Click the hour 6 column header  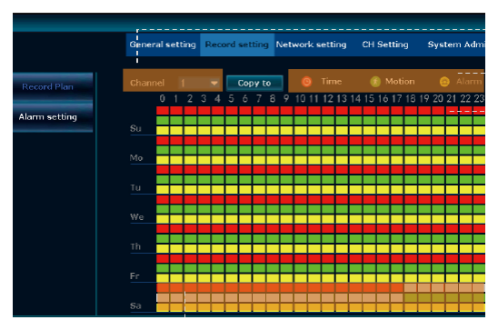(244, 99)
